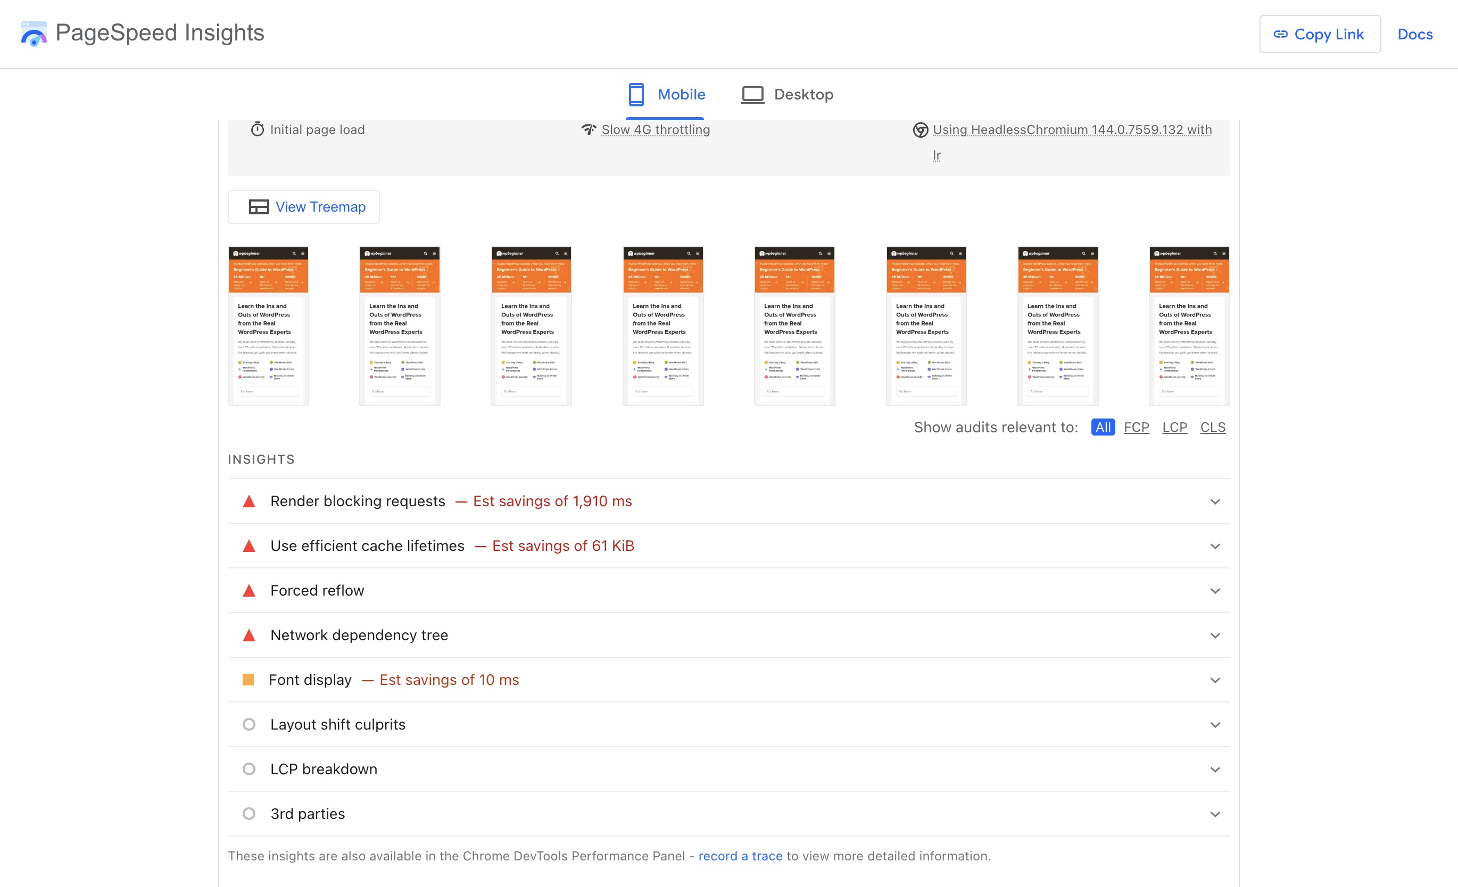The width and height of the screenshot is (1458, 887).
Task: Click the PageSpeed Insights logo icon
Action: pyautogui.click(x=33, y=34)
